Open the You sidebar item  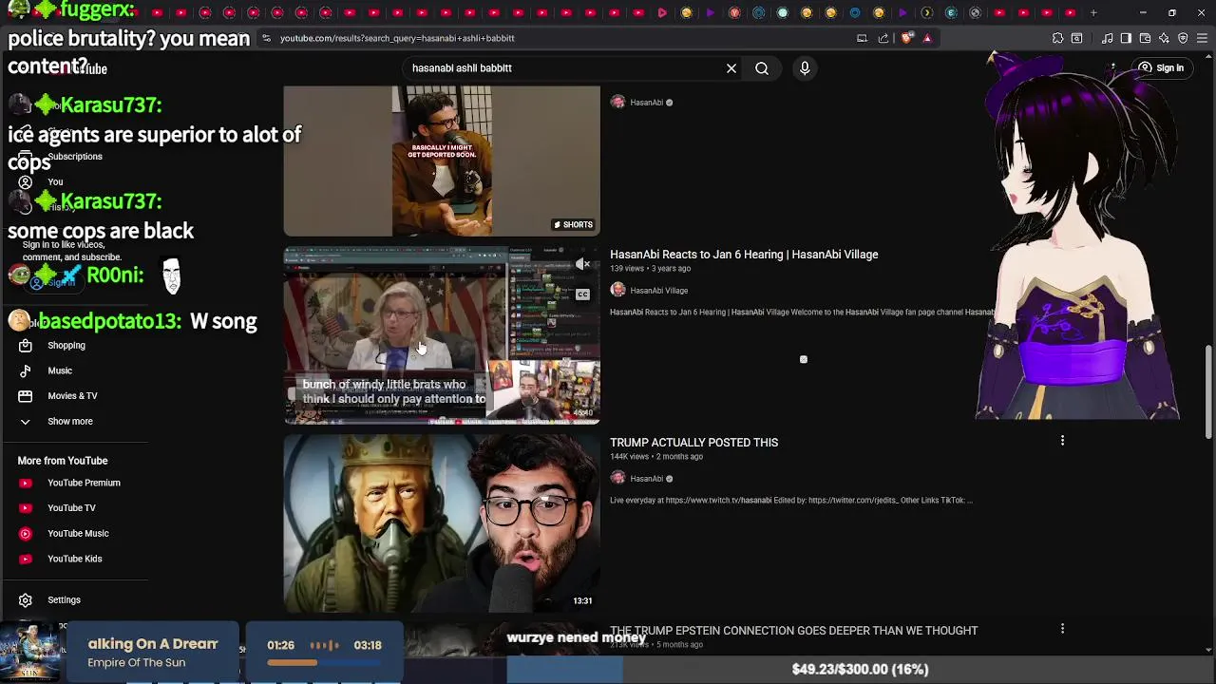[x=55, y=181]
